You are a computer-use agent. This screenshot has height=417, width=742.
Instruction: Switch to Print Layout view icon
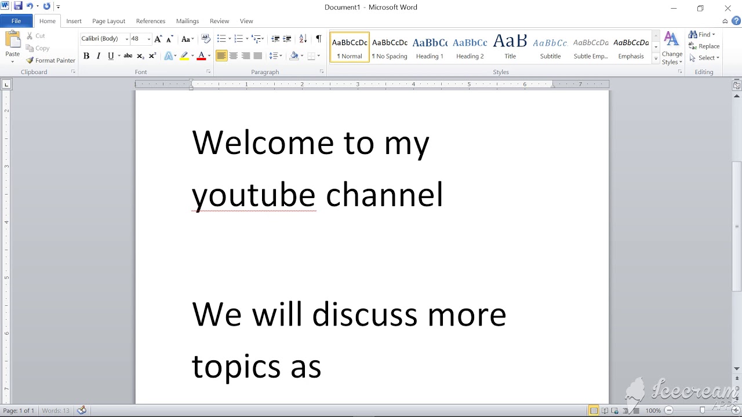tap(594, 411)
